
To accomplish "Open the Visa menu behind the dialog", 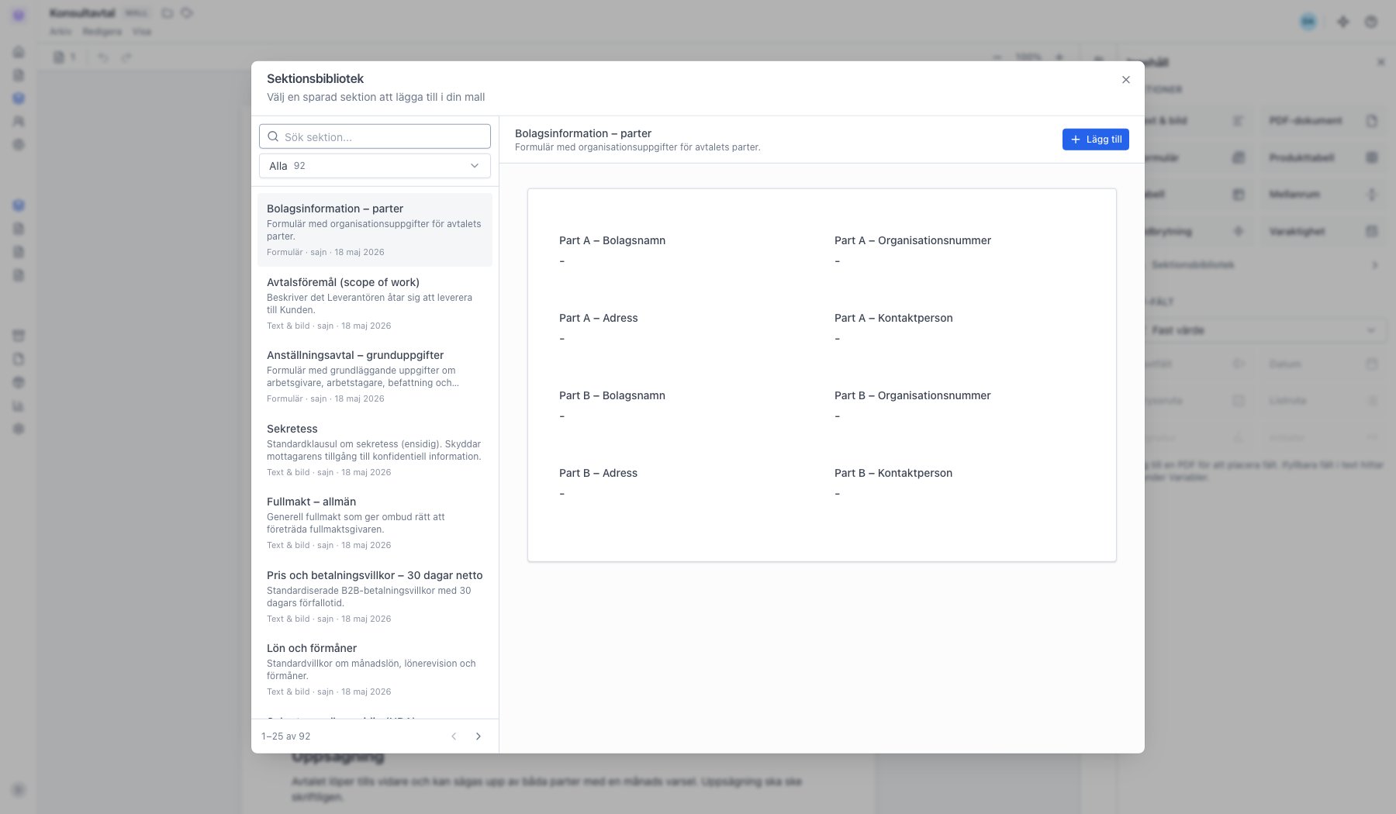I will [x=141, y=32].
